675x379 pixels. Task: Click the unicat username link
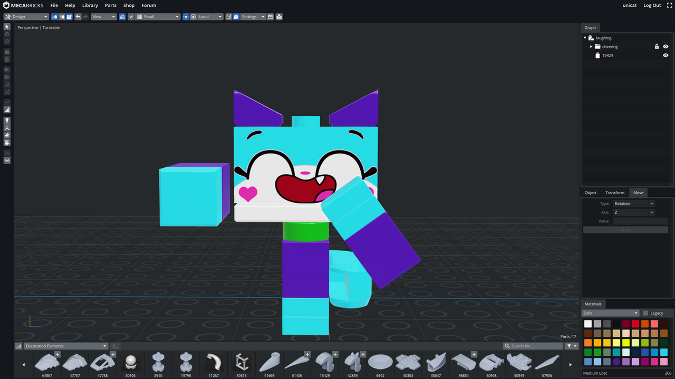[630, 5]
